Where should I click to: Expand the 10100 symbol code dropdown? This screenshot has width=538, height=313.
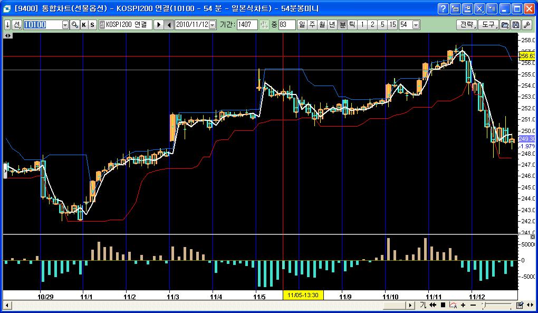(65, 25)
